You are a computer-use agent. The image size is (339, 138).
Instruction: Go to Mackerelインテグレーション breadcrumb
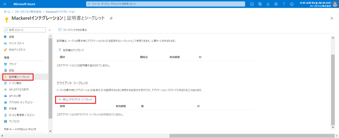pos(60,12)
